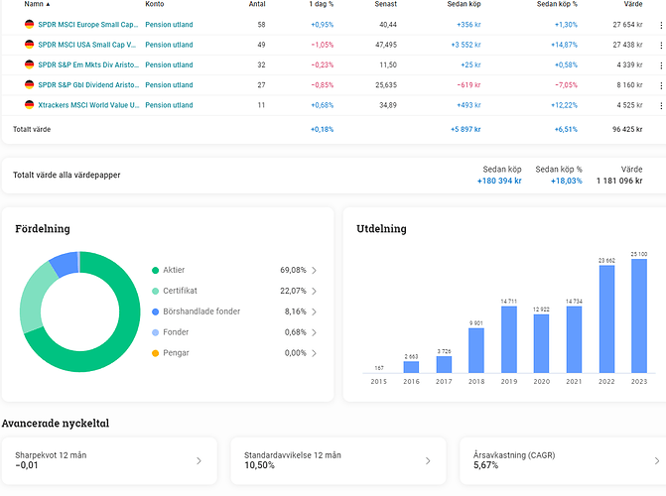This screenshot has height=496, width=666.
Task: Expand the Certifikat allocation row chevron
Action: pos(315,291)
